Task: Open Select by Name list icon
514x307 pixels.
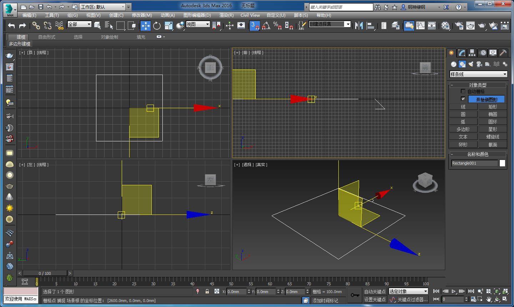Action: (109, 25)
